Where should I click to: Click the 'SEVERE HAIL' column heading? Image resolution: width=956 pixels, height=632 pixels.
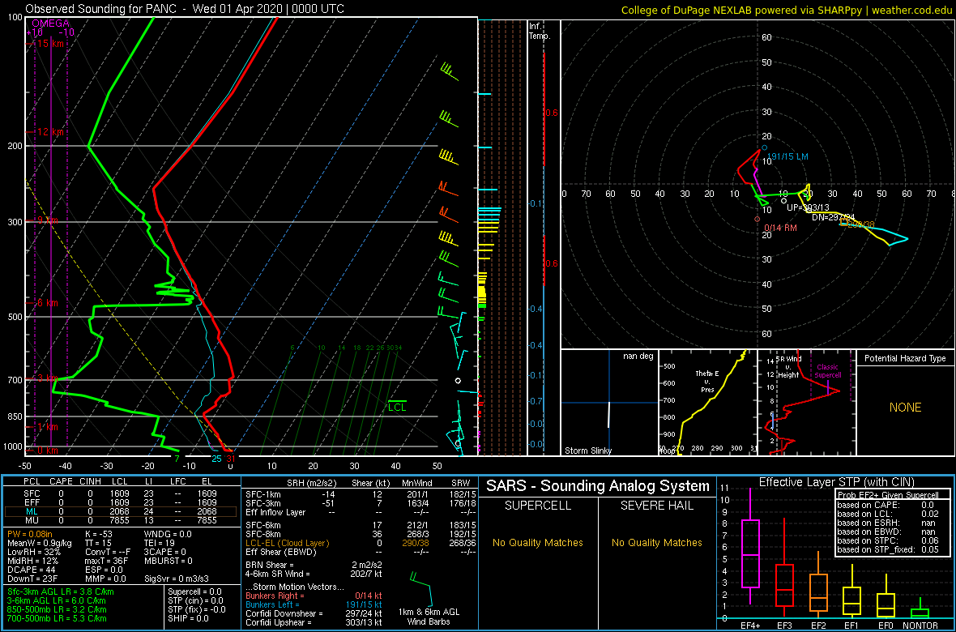tap(656, 506)
